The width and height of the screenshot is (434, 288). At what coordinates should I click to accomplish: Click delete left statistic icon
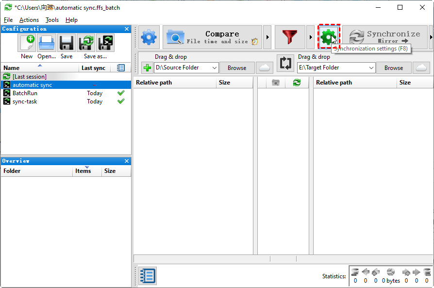pyautogui.click(x=355, y=272)
